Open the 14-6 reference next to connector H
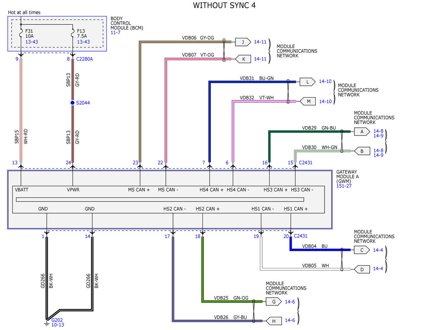The width and height of the screenshot is (428, 330). tap(290, 320)
